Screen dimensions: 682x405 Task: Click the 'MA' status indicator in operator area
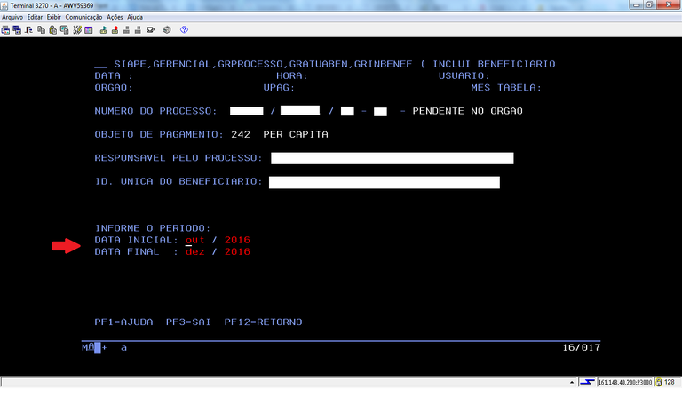(x=88, y=347)
